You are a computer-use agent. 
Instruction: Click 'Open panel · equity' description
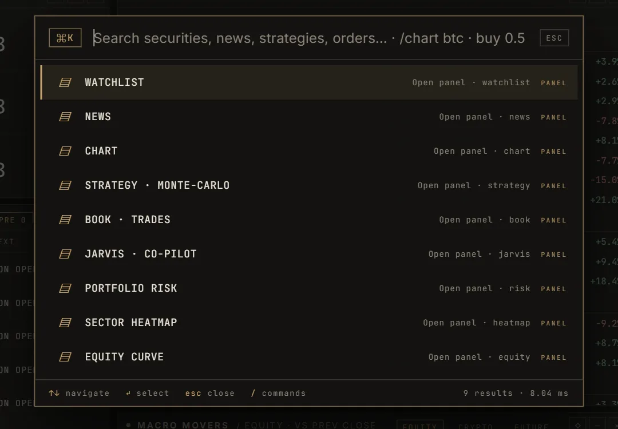(480, 357)
